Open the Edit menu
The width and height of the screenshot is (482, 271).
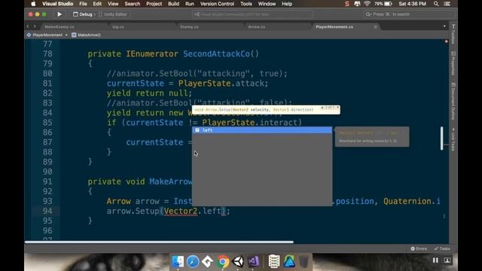click(97, 4)
